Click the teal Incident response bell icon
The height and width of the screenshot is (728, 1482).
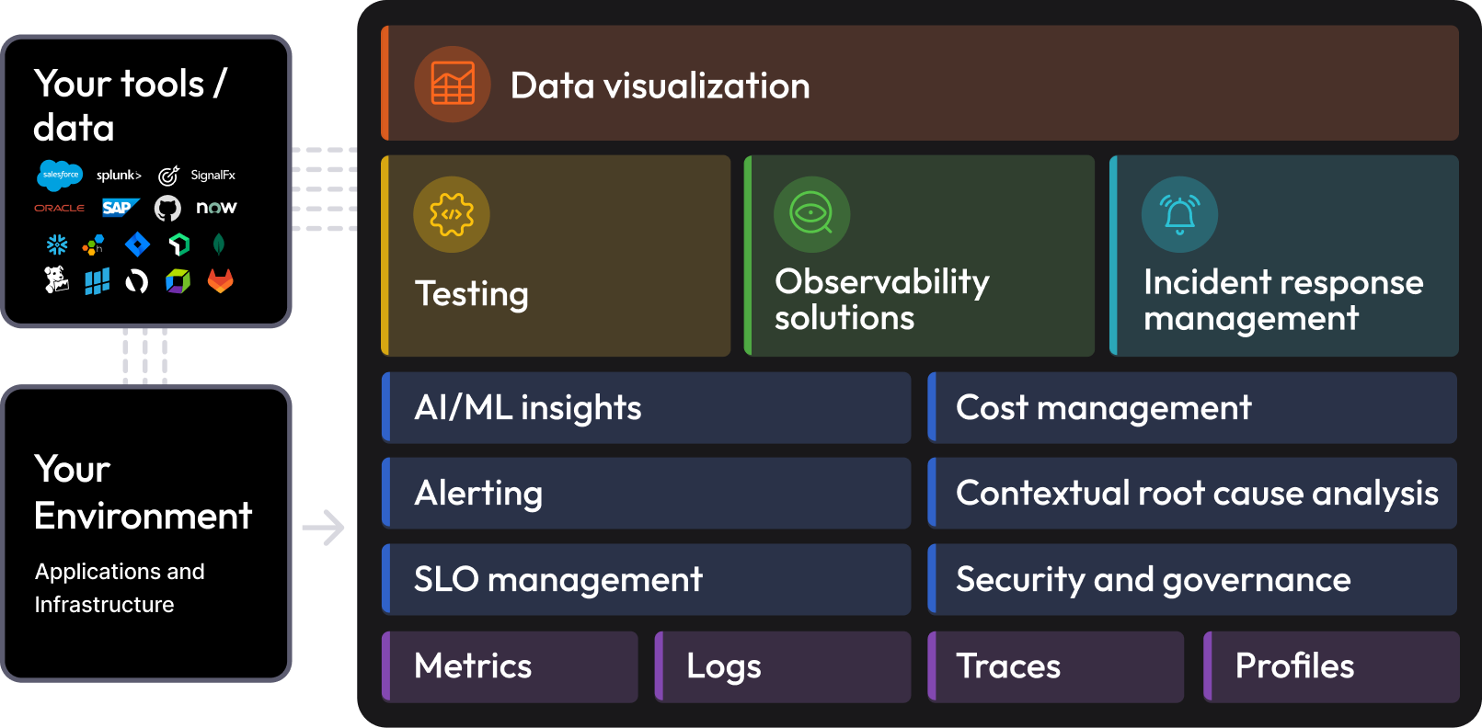coord(1179,214)
